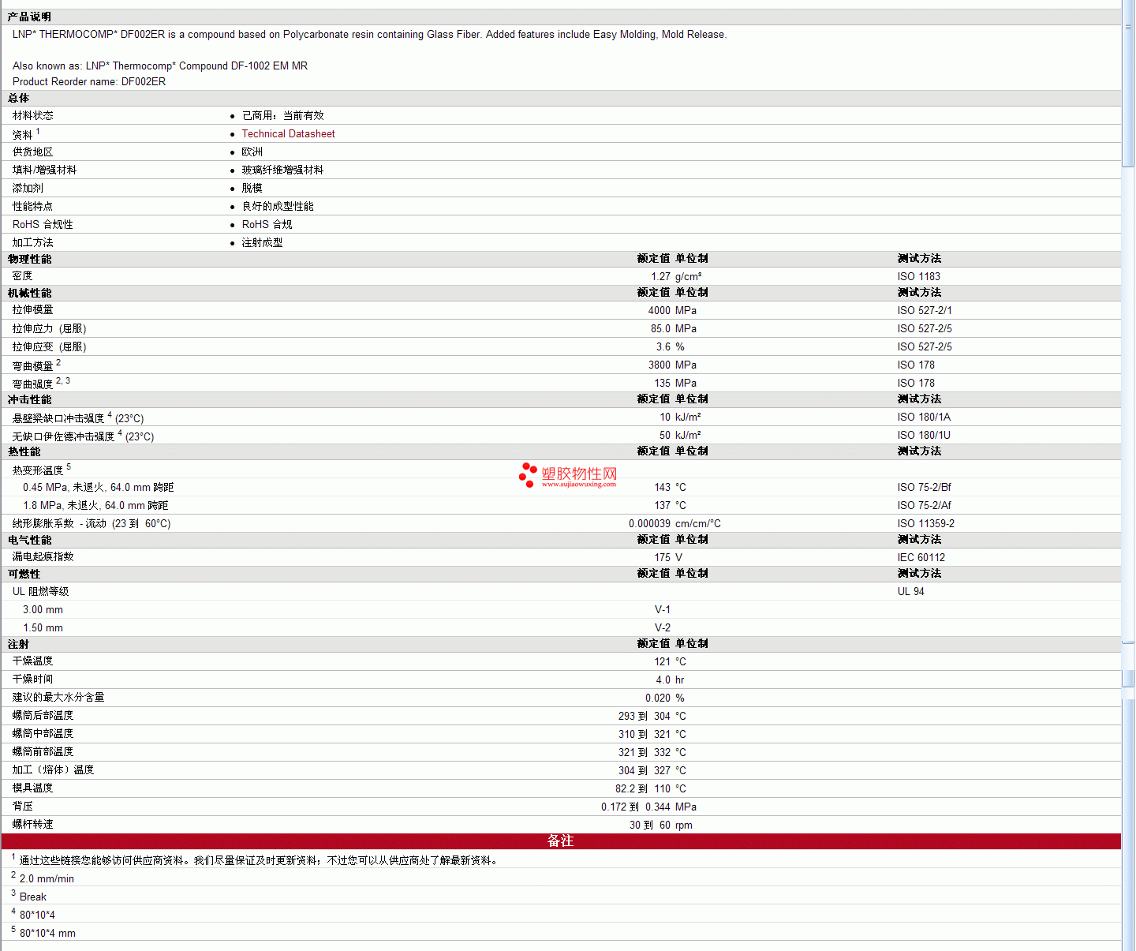Click the ISO 180/1A test method
The height and width of the screenshot is (951, 1136).
click(924, 417)
